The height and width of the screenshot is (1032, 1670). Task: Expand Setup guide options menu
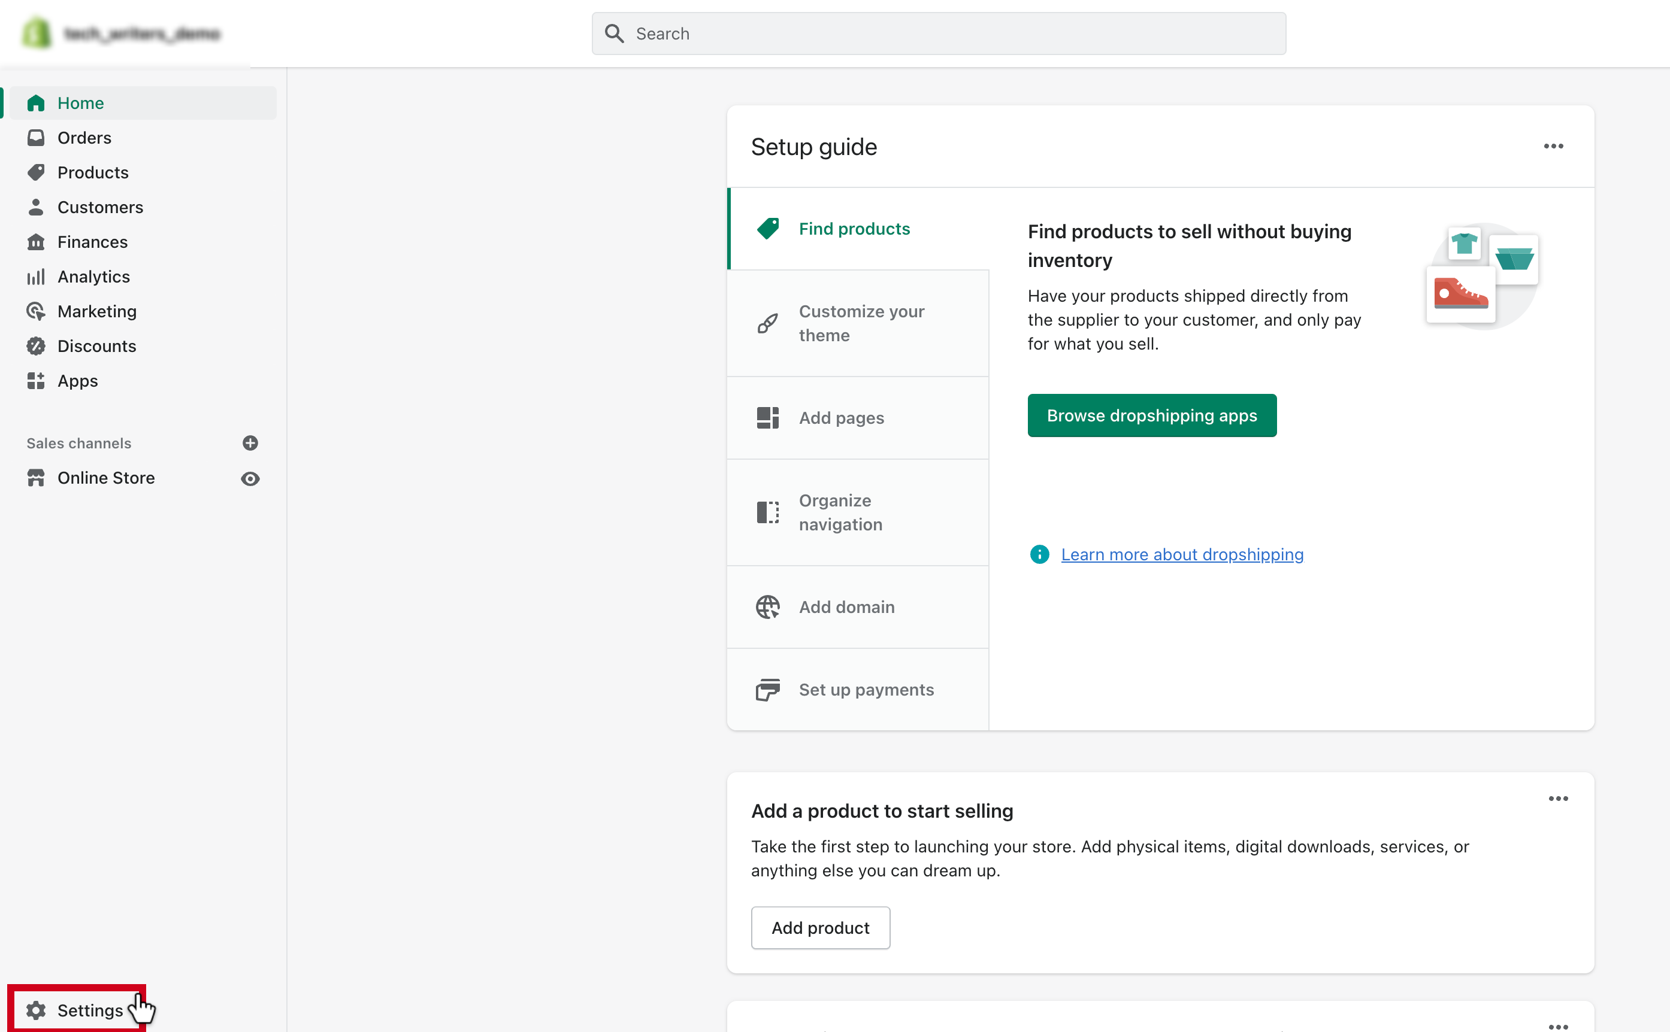click(x=1553, y=145)
